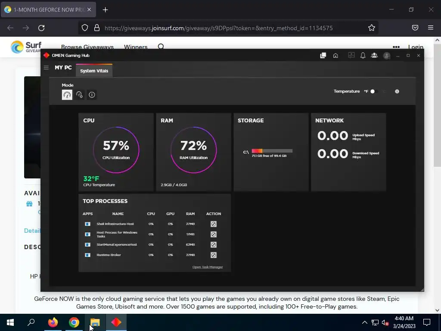Toggle temperature unit switch from °F
The width and height of the screenshot is (441, 331).
pos(374,91)
